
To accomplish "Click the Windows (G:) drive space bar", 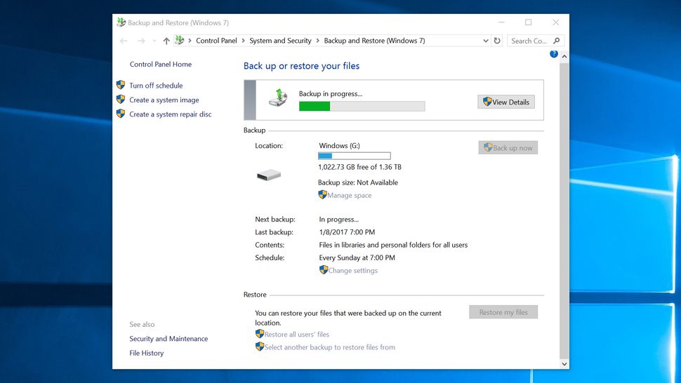I will 355,156.
